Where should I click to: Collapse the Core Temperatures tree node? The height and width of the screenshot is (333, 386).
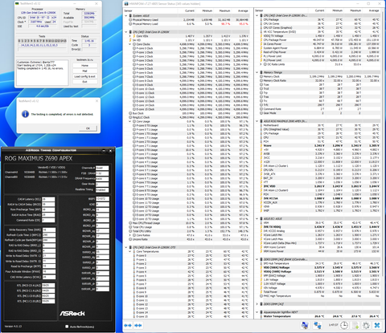pos(130,251)
